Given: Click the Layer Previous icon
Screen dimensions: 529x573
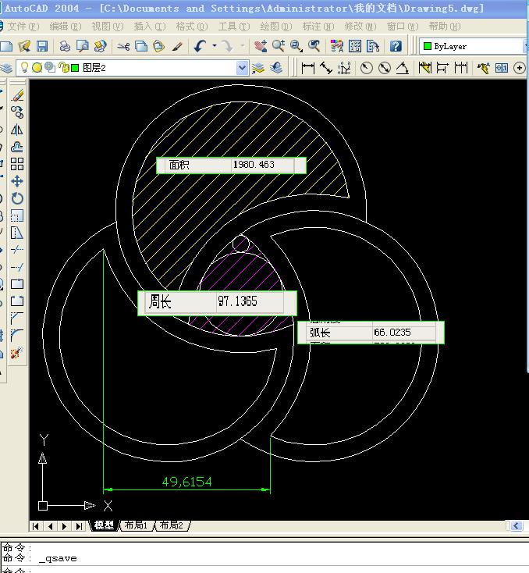Looking at the screenshot, I should pyautogui.click(x=276, y=68).
